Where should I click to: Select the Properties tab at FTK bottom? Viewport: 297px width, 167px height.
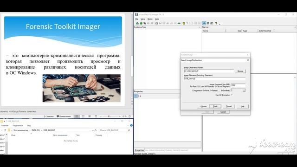139,150
